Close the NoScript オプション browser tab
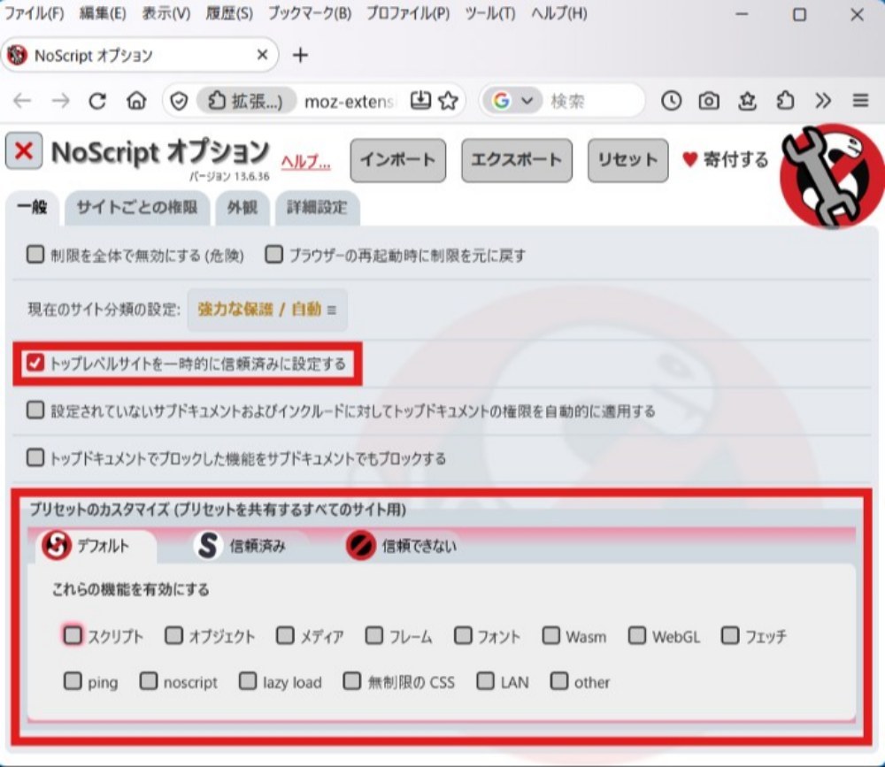Screen dimensions: 885x767 point(263,55)
